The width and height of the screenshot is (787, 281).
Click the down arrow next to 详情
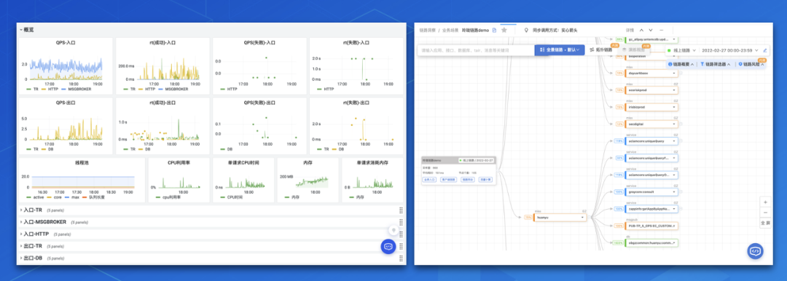[x=651, y=30]
